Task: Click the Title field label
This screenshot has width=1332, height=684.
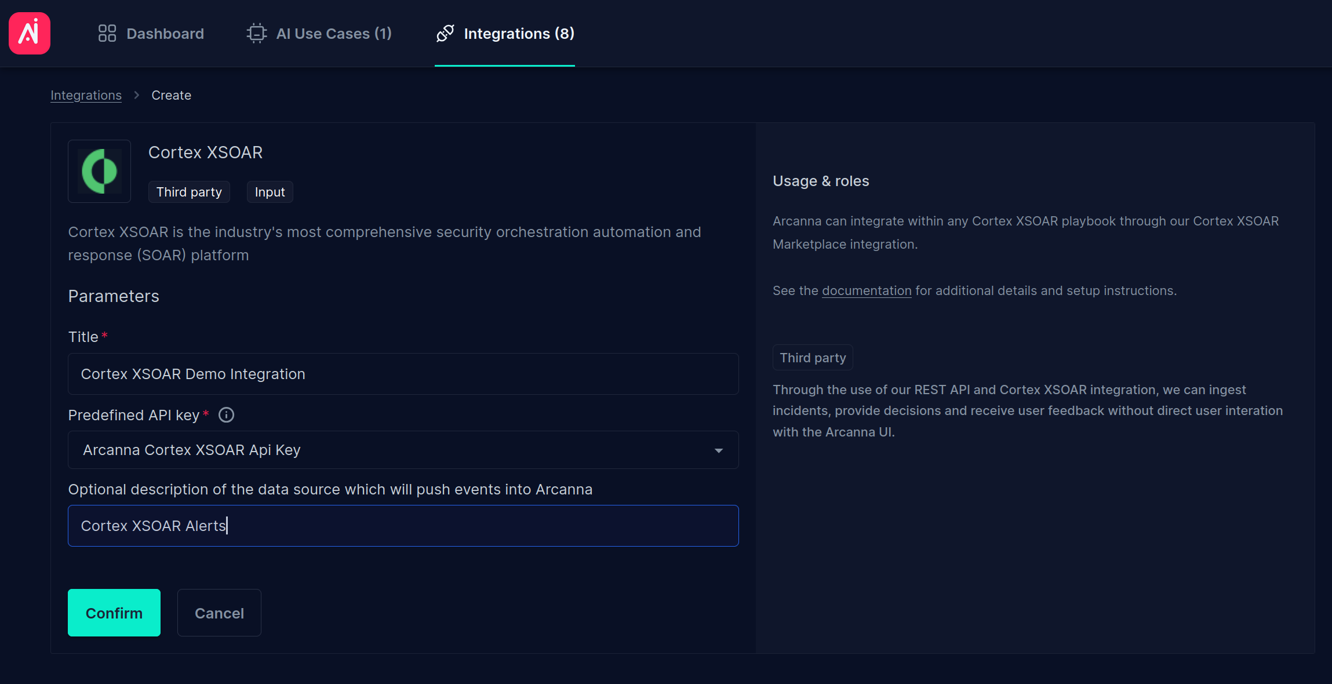Action: click(x=83, y=337)
